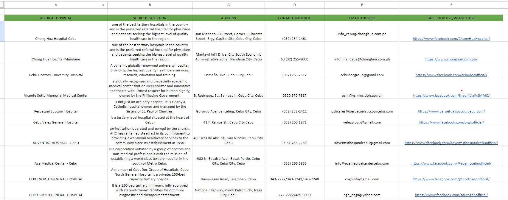Open column A dropdown arrow
Image resolution: width=508 pixels, height=200 pixels.
[103, 5]
